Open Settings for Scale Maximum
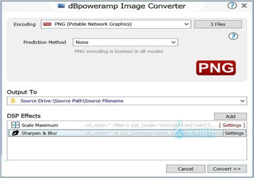The height and width of the screenshot is (178, 254). pos(232,125)
